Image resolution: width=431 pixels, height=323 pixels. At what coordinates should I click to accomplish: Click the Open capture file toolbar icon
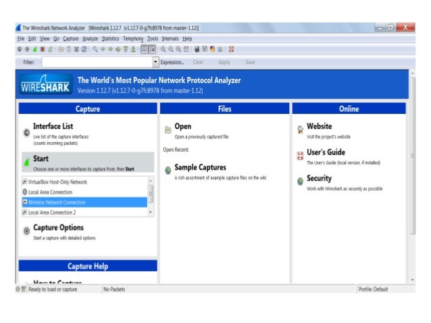pos(61,49)
